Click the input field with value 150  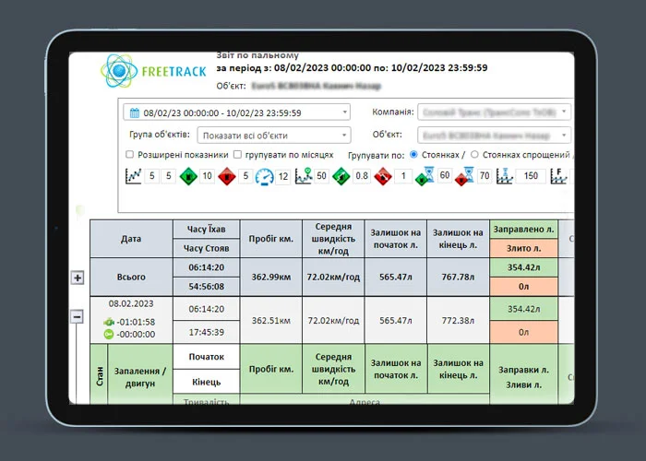coord(531,176)
